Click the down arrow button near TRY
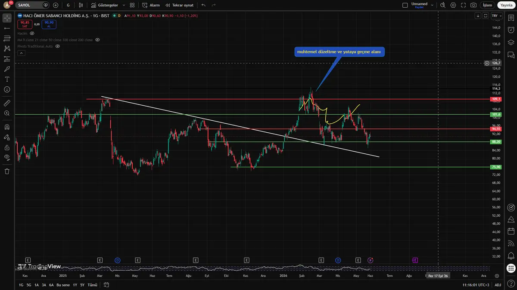 point(478,16)
